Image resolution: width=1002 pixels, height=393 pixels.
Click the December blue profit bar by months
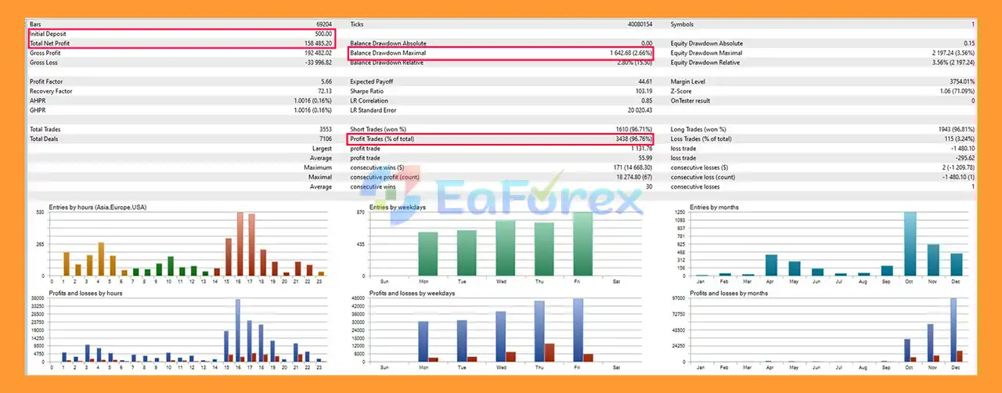(953, 330)
